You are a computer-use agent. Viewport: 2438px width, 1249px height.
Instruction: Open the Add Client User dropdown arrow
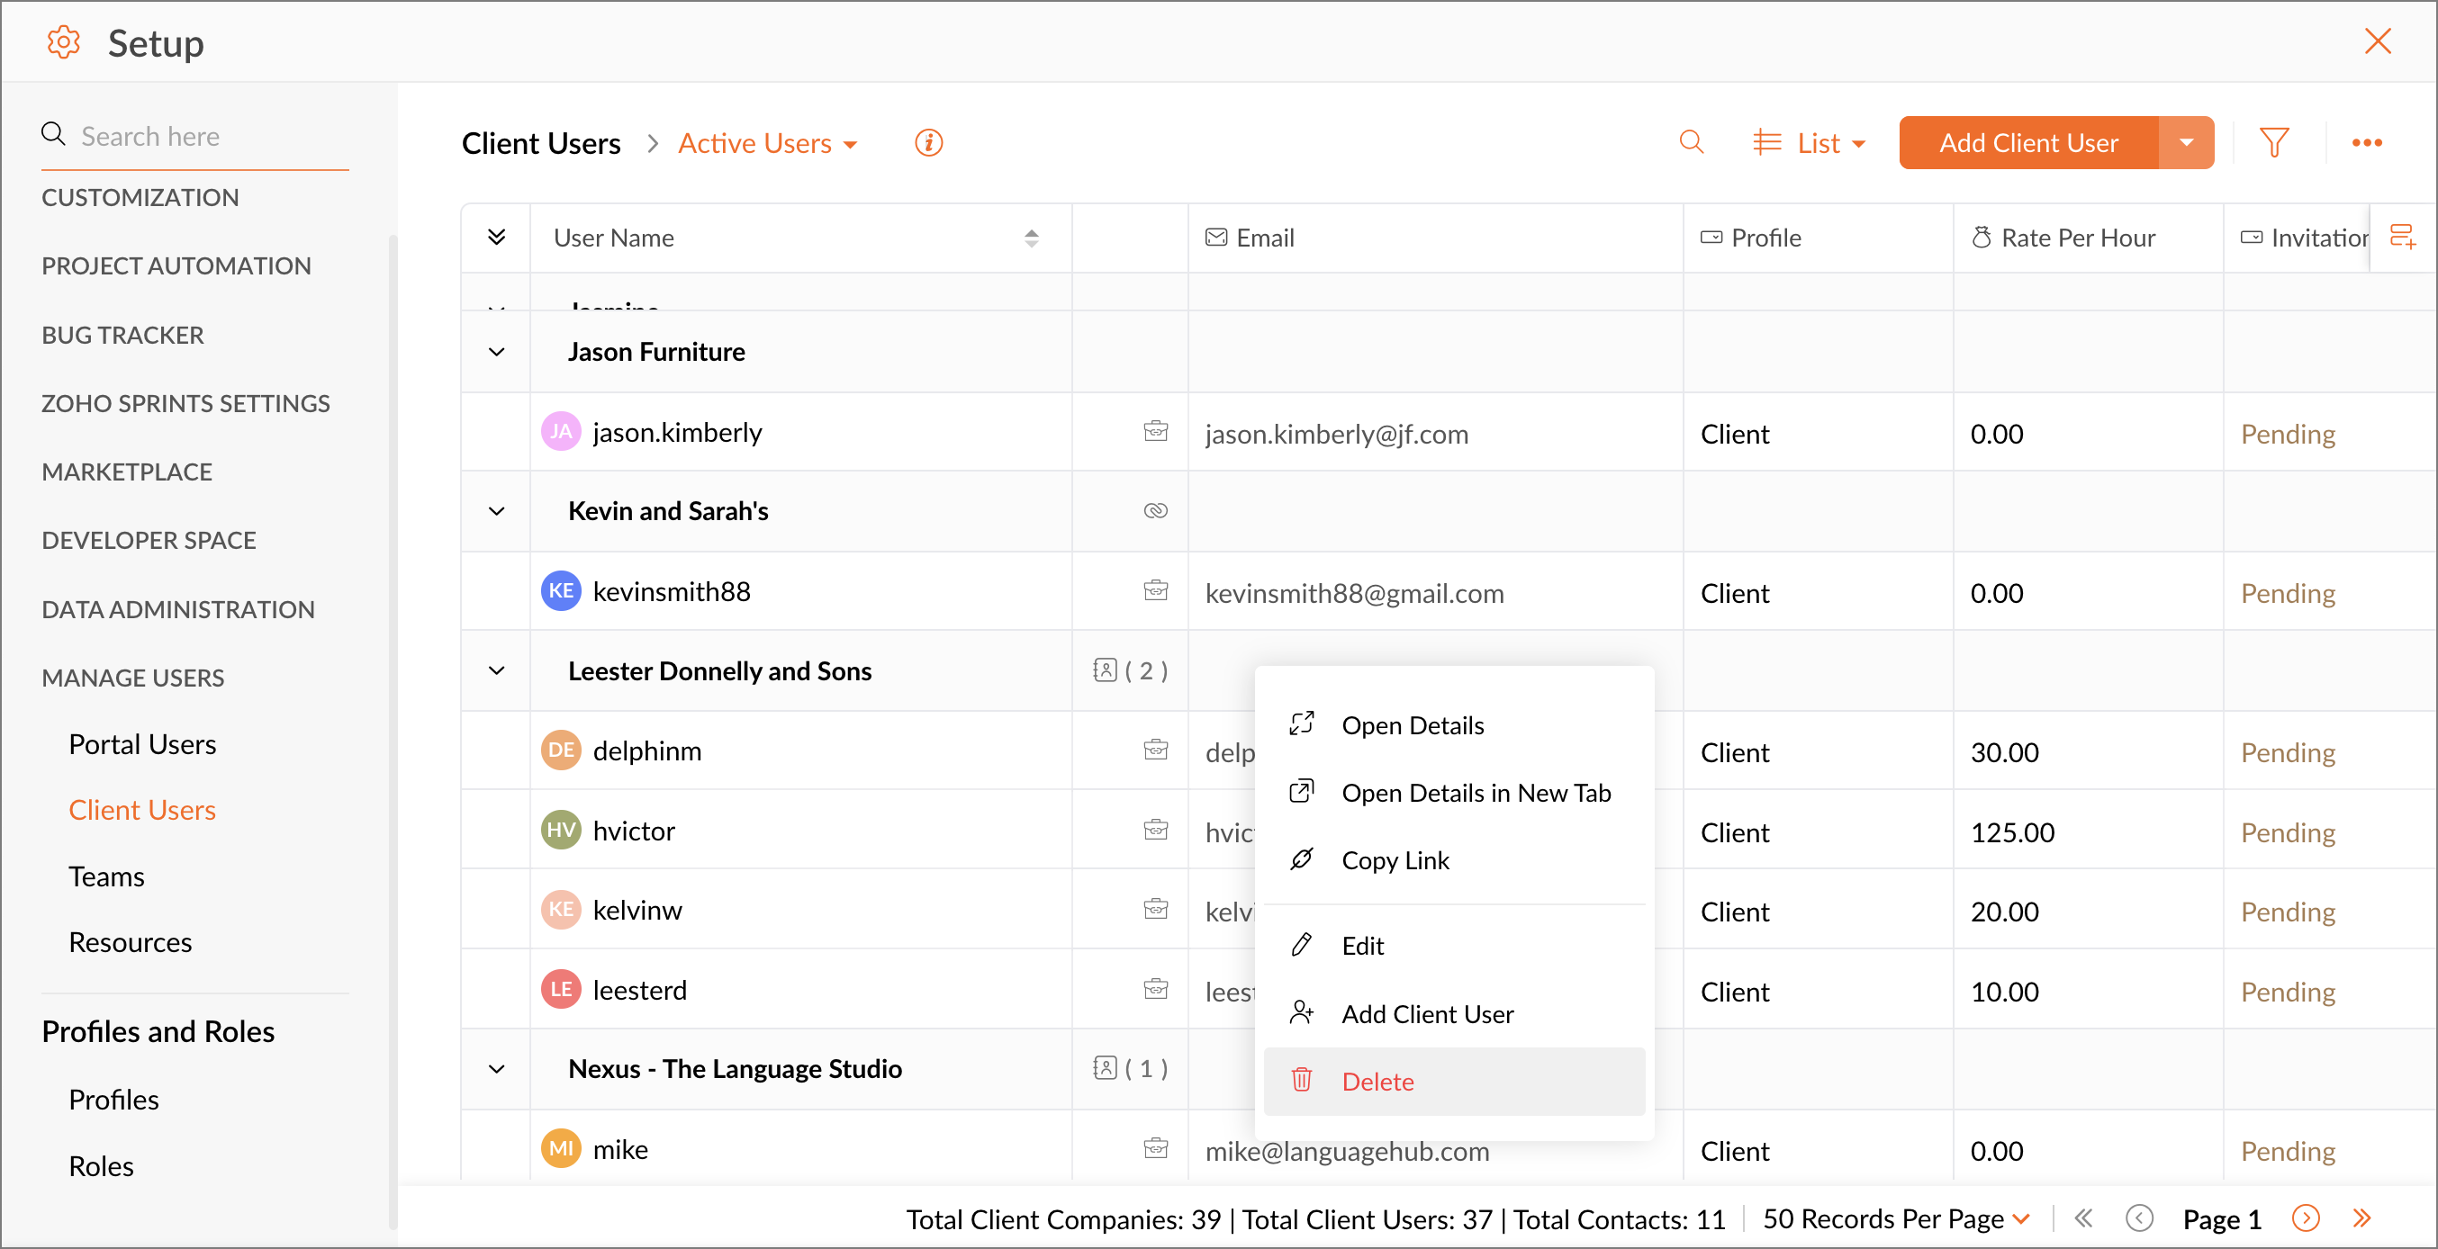[2186, 143]
